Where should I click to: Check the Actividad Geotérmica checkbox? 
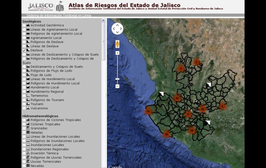coord(24,25)
